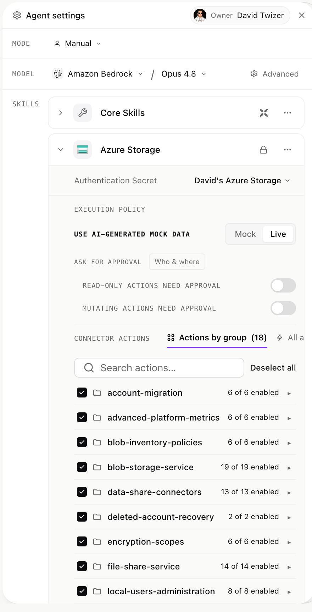Click the '2 of 2 enabled' count

(x=253, y=517)
